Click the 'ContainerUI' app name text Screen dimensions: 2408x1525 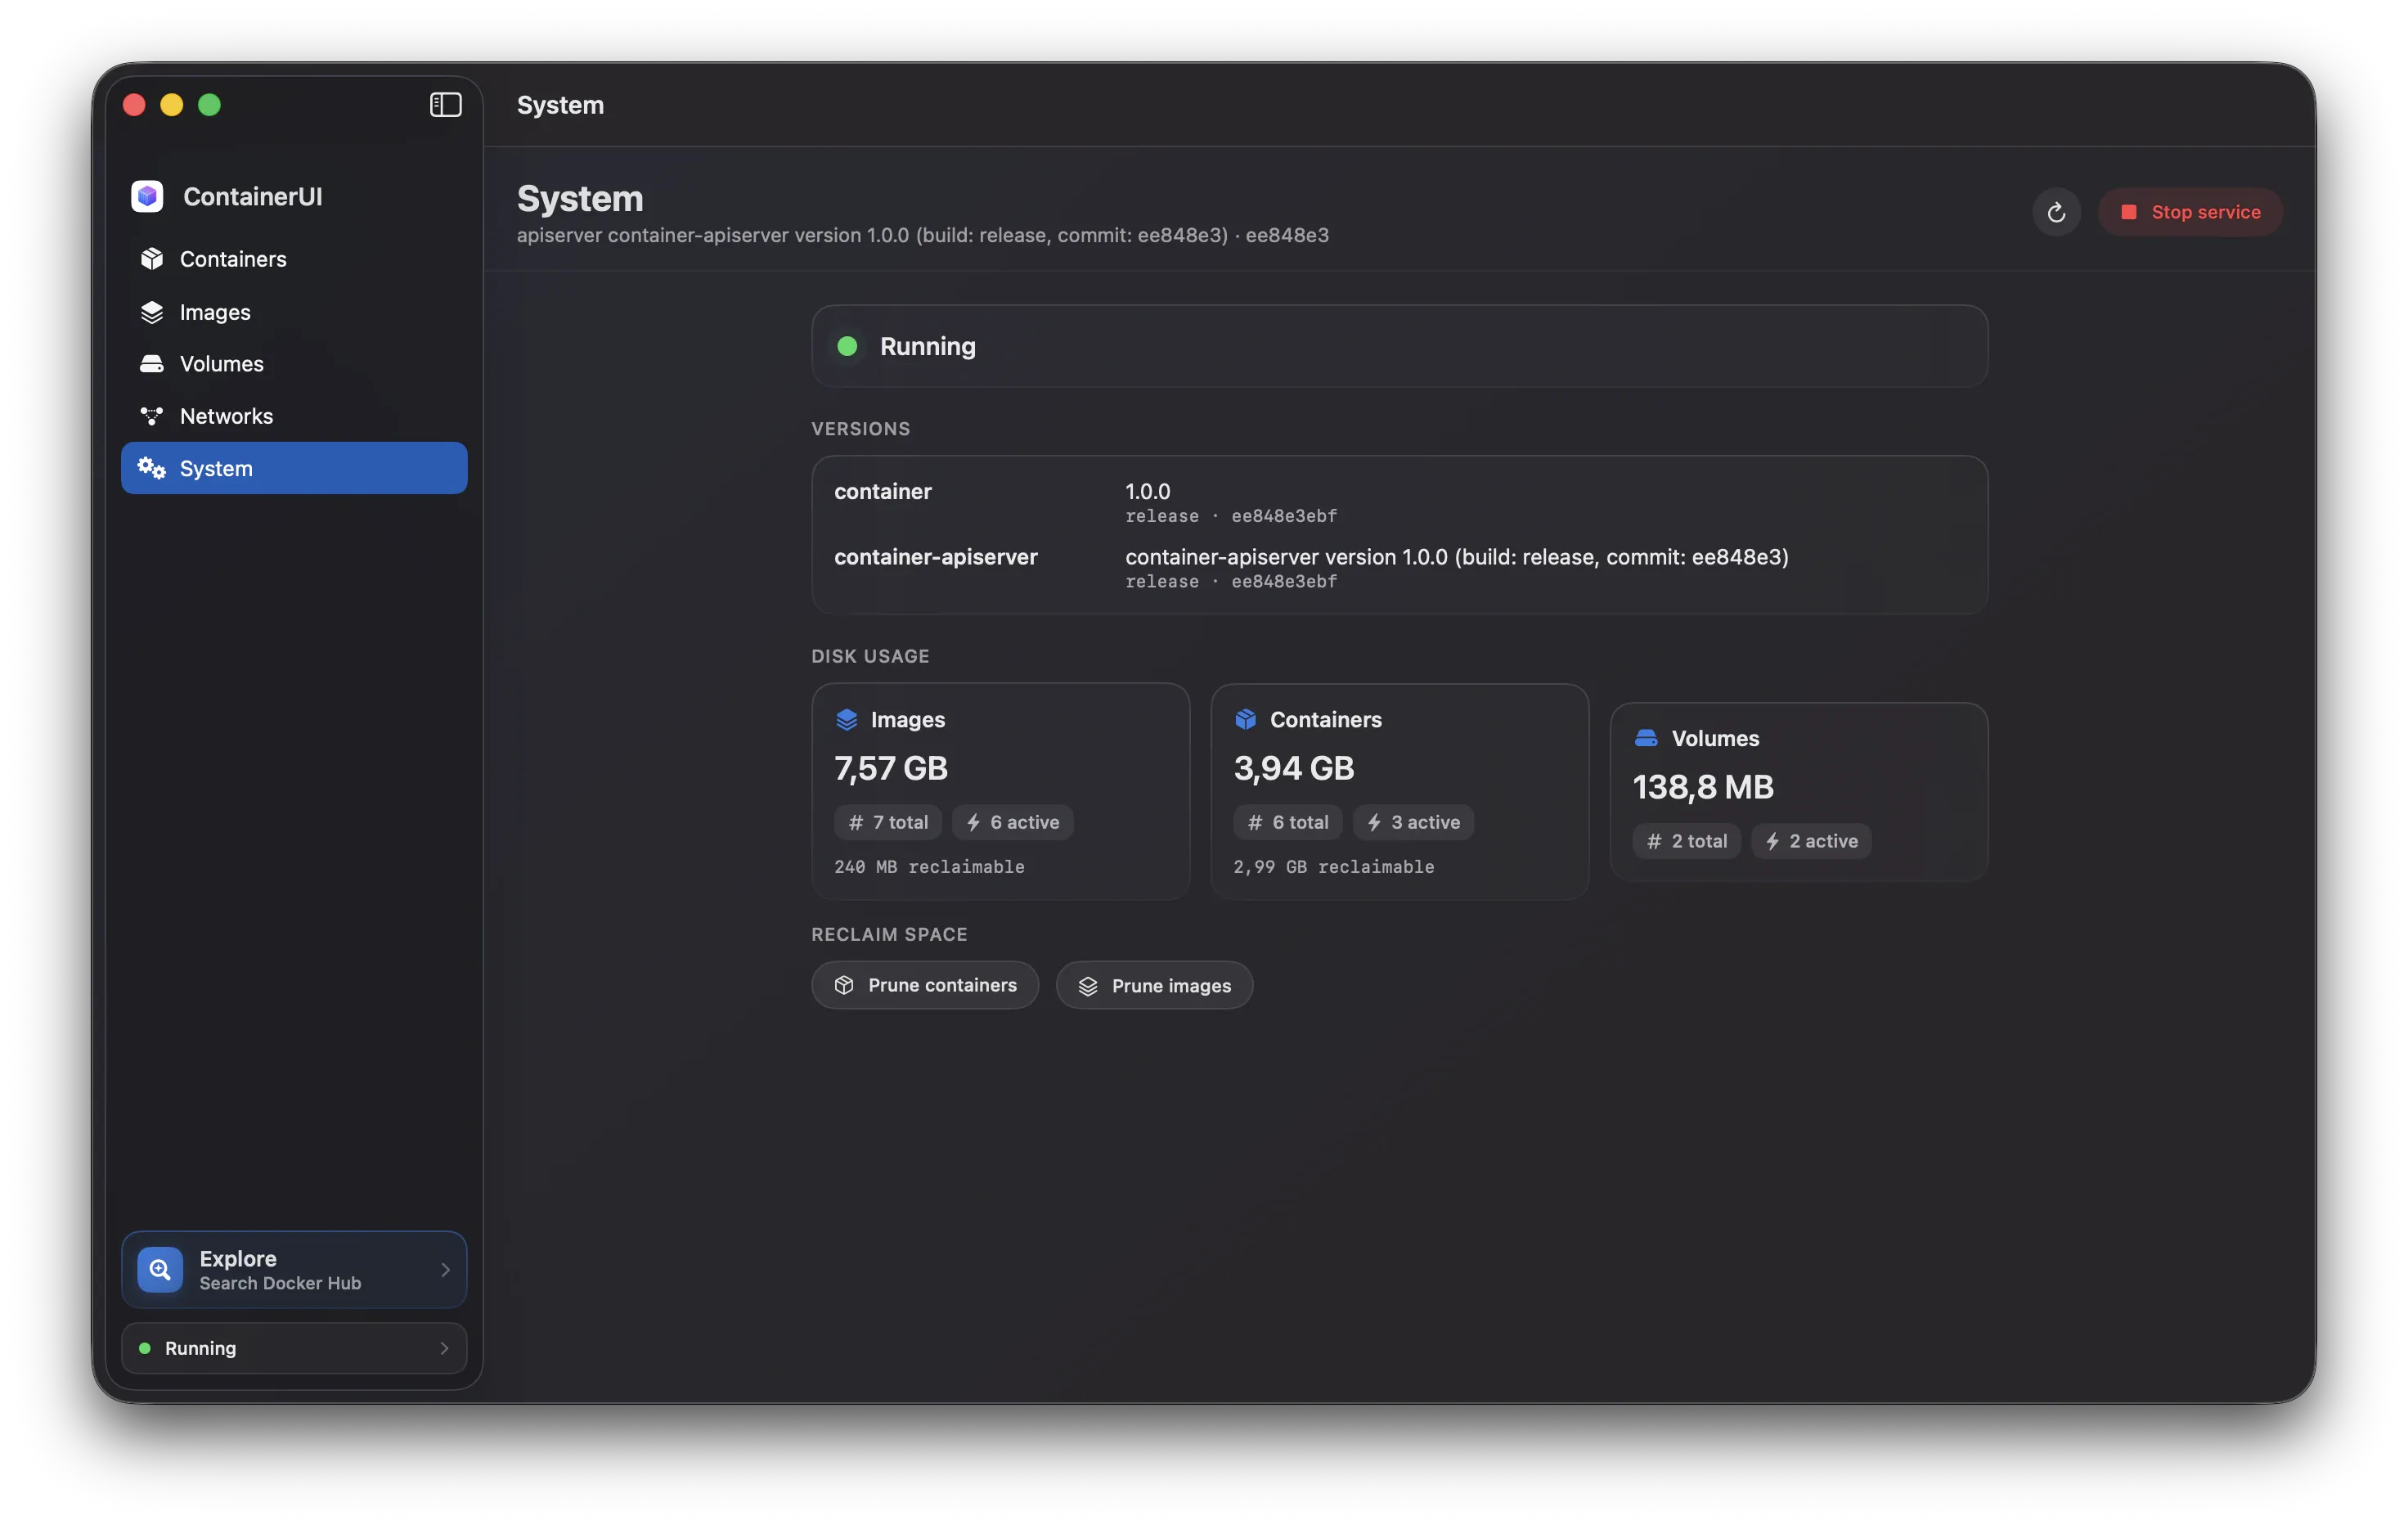click(x=253, y=196)
